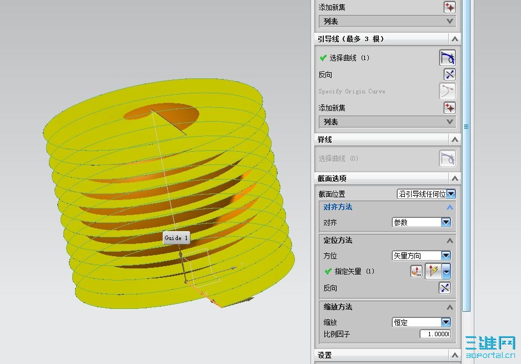The height and width of the screenshot is (364, 521).
Task: Click the 比例因子 scale factor field
Action: pyautogui.click(x=435, y=334)
